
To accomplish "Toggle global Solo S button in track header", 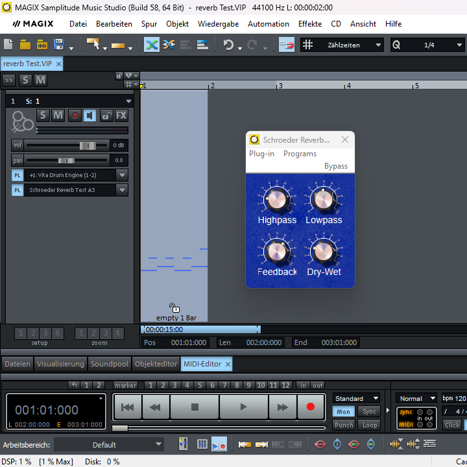I will 25,80.
